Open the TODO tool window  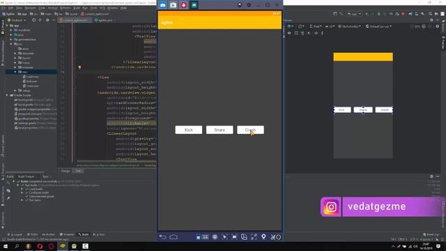pyautogui.click(x=32, y=234)
